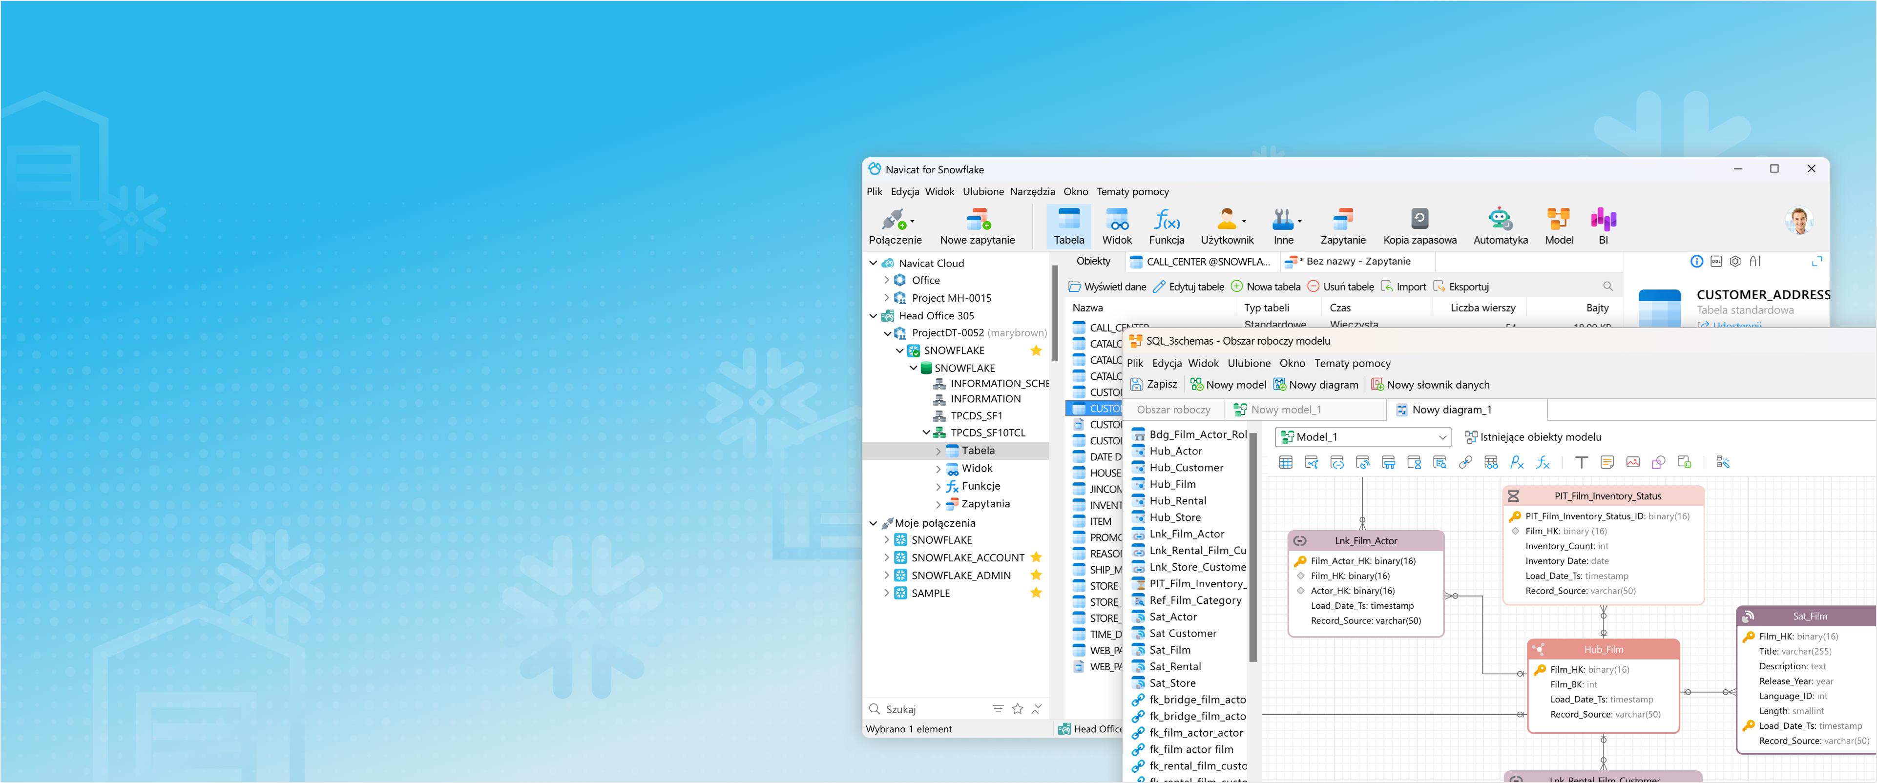Toggle favorite star for SNOWFLAKE_ADMIN
The width and height of the screenshot is (1877, 783).
click(x=1035, y=575)
